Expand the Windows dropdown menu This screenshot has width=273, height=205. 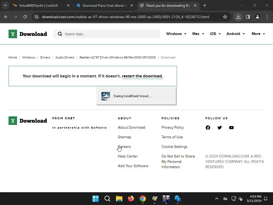176,34
